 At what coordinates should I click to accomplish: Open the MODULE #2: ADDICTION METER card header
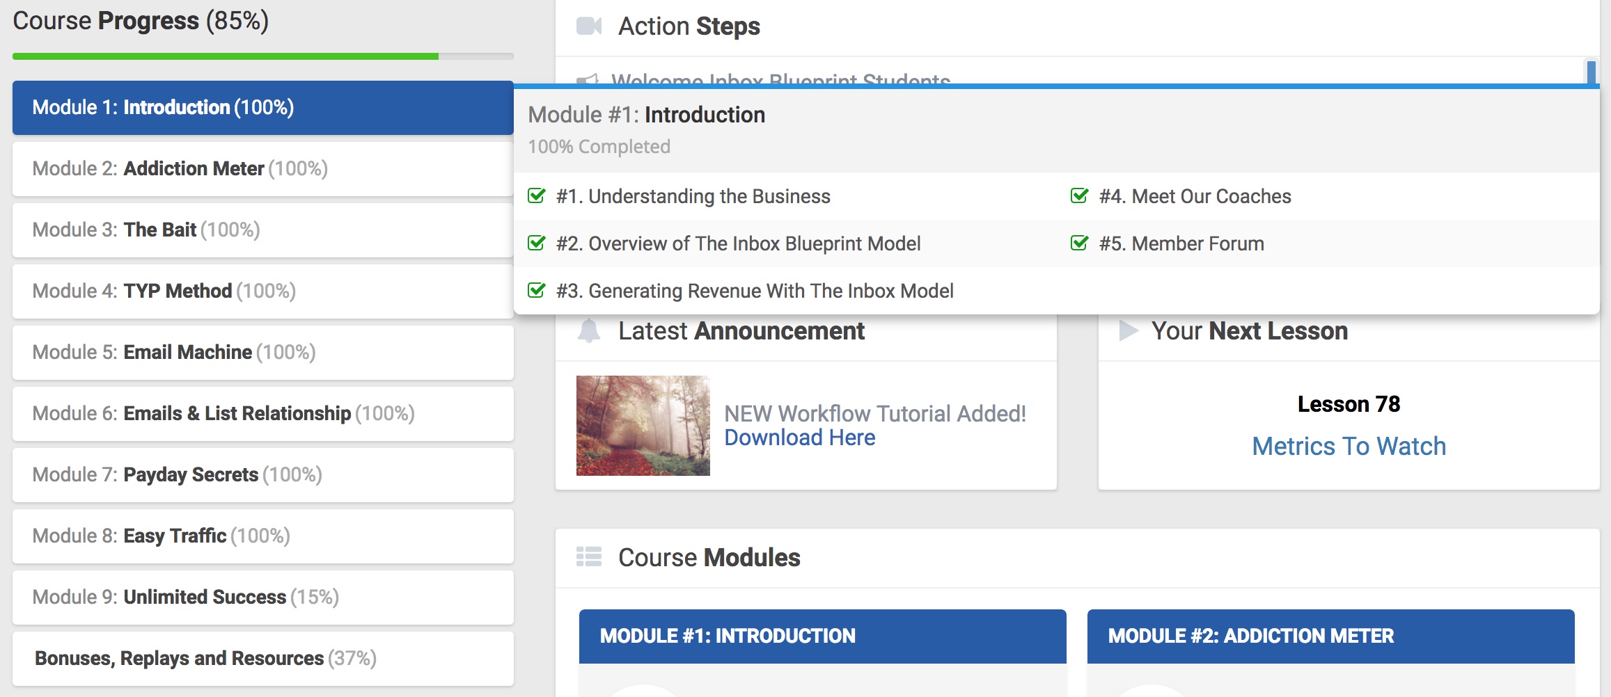pos(1330,636)
